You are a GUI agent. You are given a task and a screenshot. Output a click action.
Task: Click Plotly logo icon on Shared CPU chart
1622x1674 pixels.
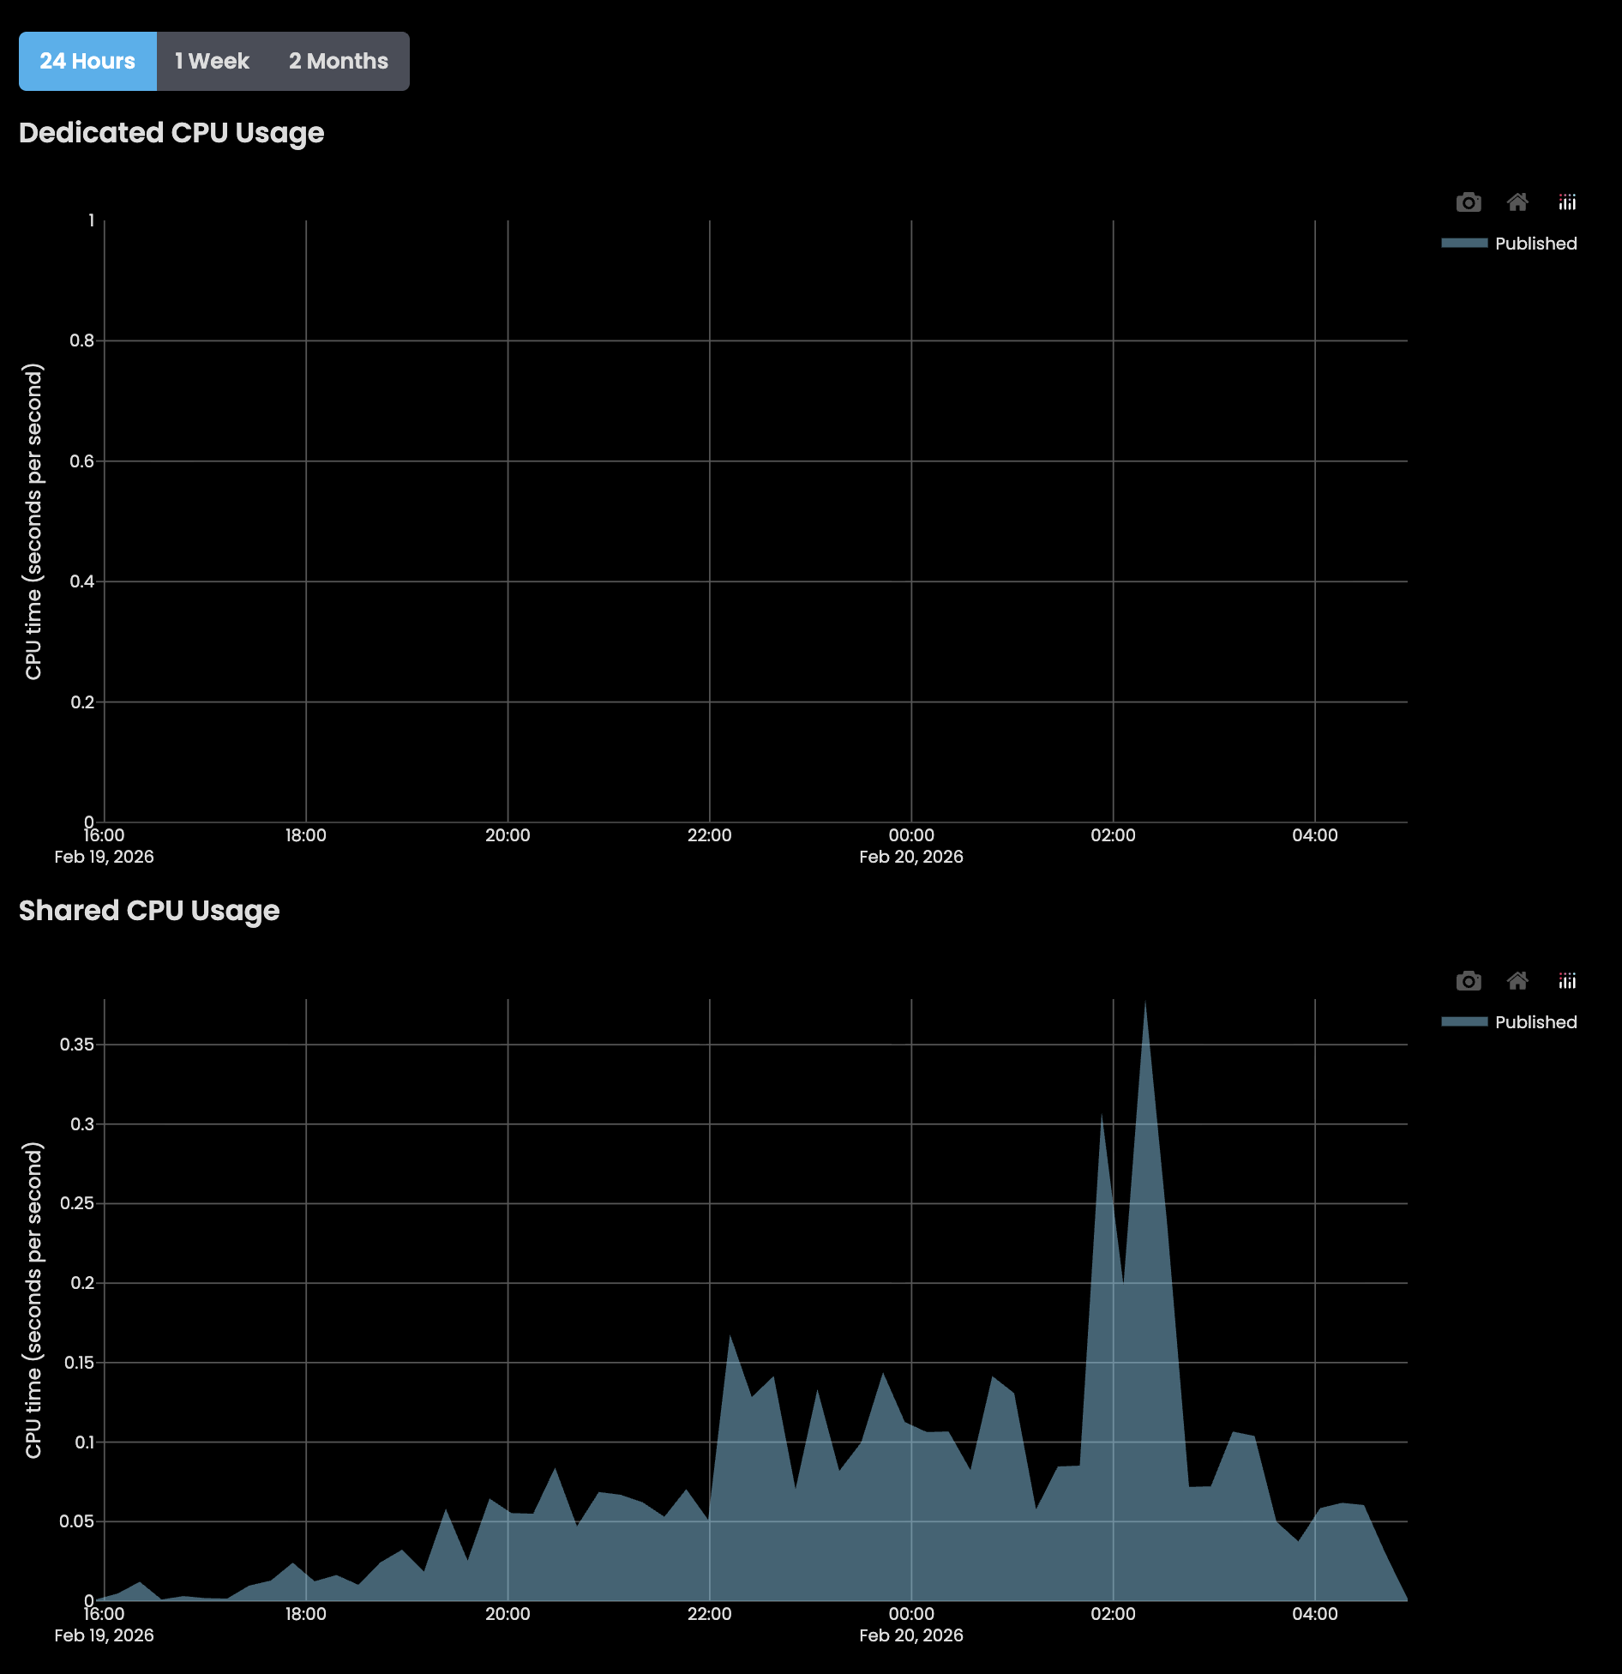point(1567,981)
